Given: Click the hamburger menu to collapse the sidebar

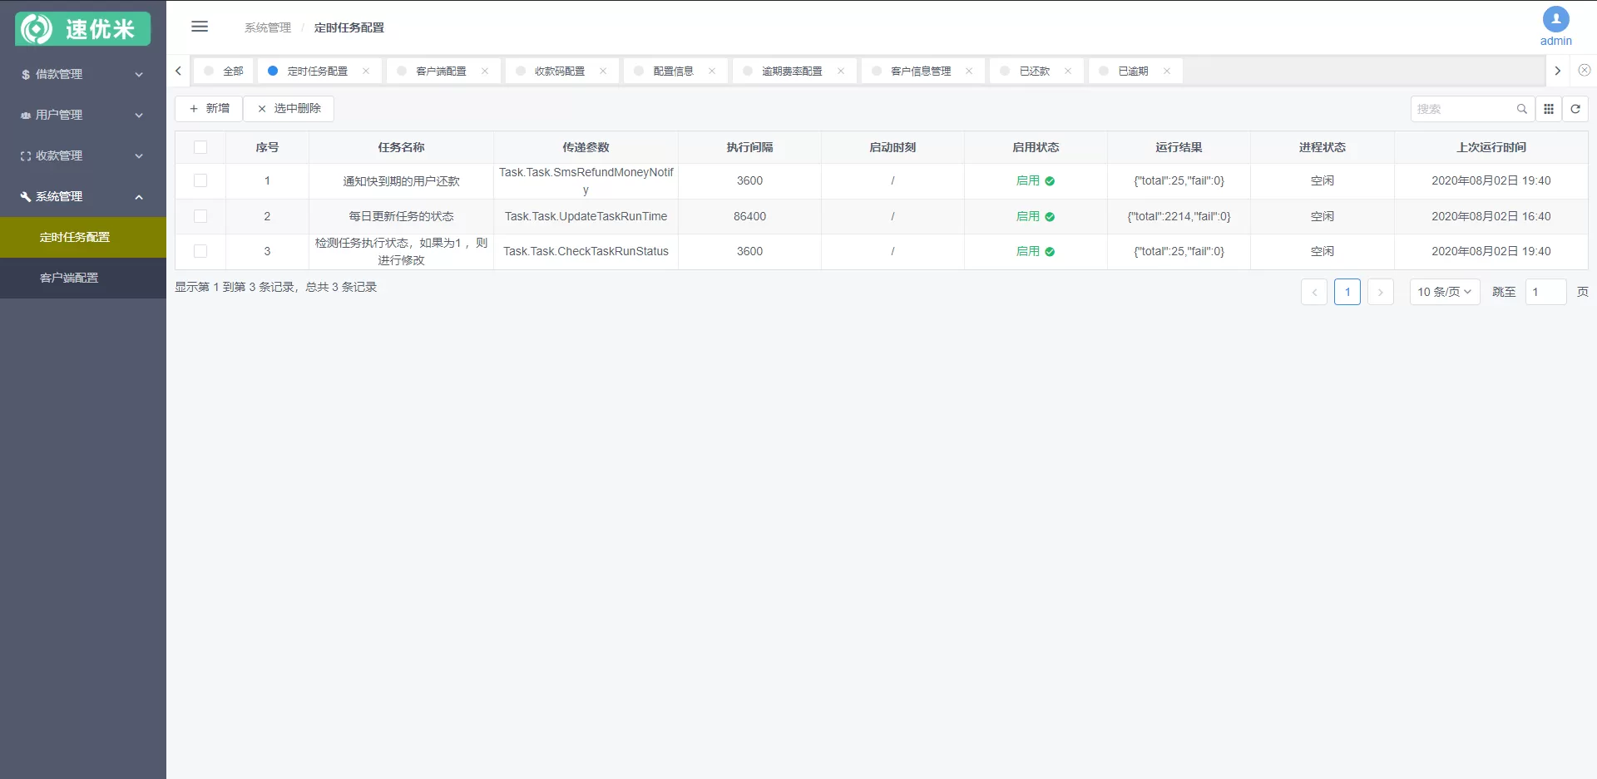Looking at the screenshot, I should pos(200,27).
